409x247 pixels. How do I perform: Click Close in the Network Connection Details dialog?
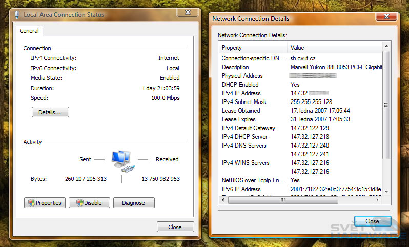pyautogui.click(x=372, y=221)
